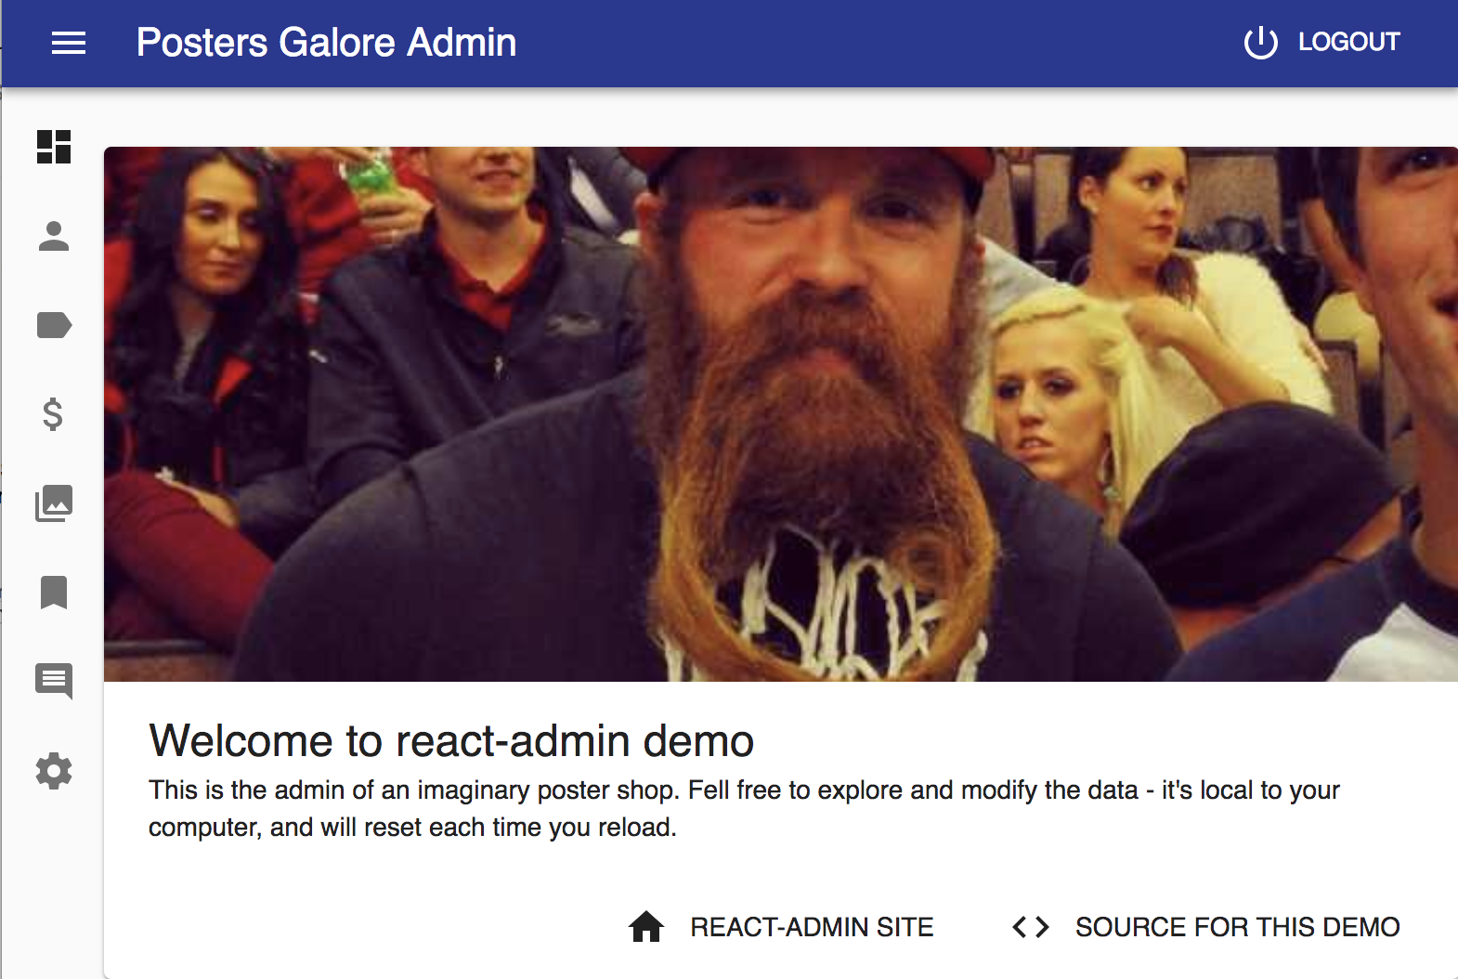Click the imaginary poster shop description text
The image size is (1458, 979).
click(744, 808)
